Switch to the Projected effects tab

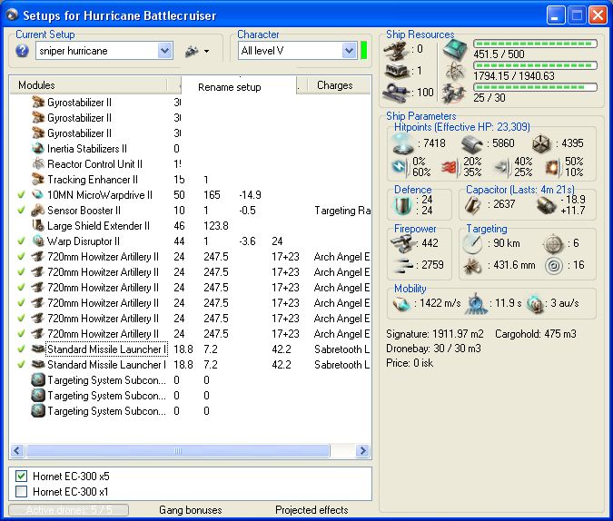pos(311,510)
